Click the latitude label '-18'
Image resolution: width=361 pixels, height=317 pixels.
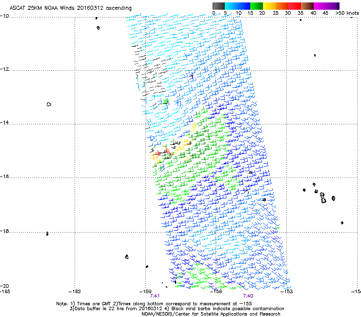pyautogui.click(x=4, y=231)
